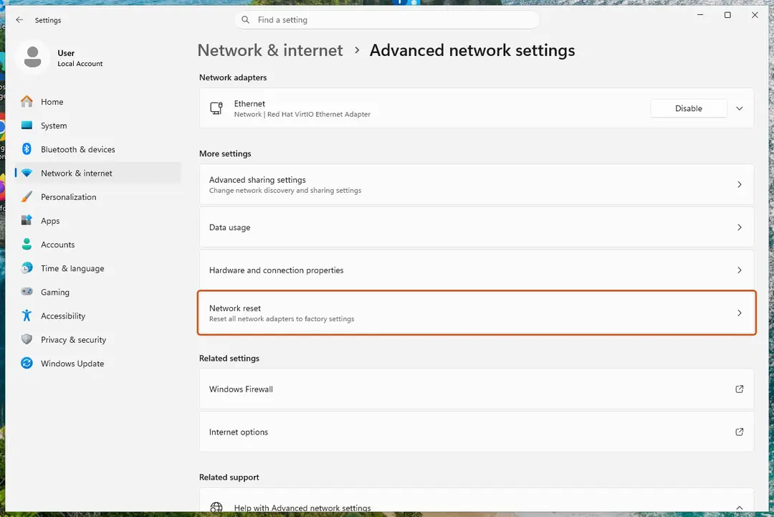Click 'Red Hat VirtIO Ethernet Adapter' description

pos(319,114)
